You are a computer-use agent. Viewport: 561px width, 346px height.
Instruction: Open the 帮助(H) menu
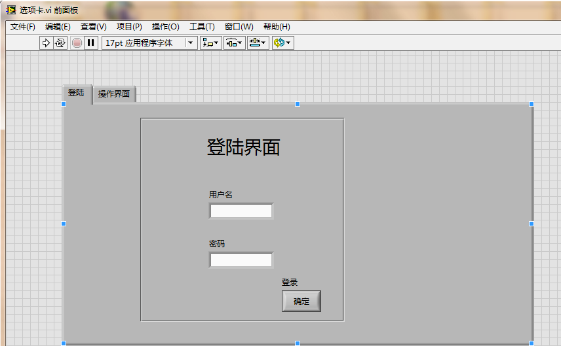pyautogui.click(x=277, y=27)
